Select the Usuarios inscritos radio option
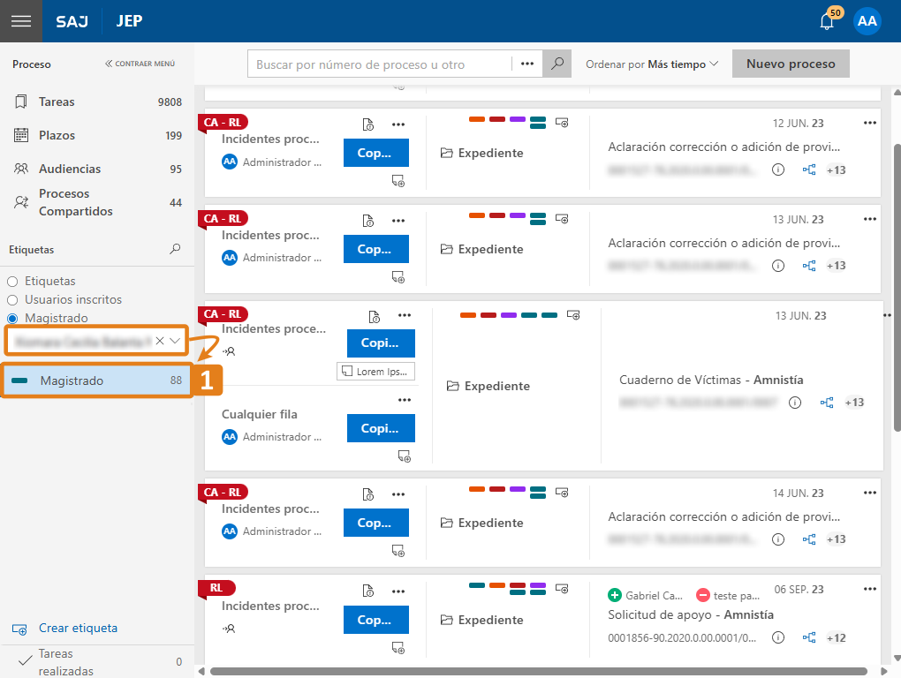901x678 pixels. pos(12,300)
